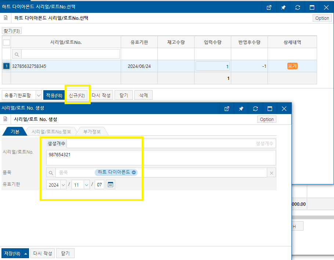
Task: Expand the month 11 dropdown
Action: 87,185
